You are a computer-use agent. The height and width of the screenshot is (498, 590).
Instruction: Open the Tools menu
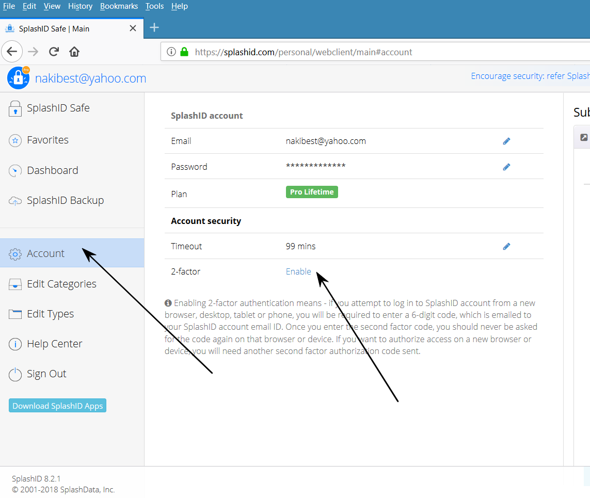coord(155,6)
